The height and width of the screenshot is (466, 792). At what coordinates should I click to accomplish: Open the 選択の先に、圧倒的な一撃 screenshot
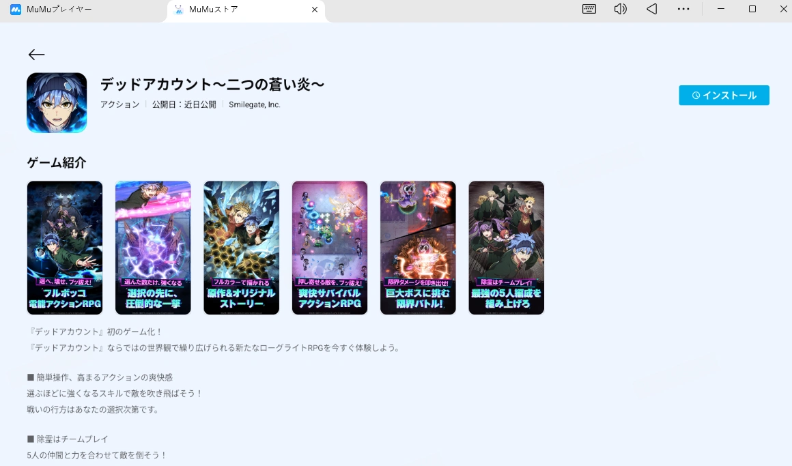tap(153, 248)
